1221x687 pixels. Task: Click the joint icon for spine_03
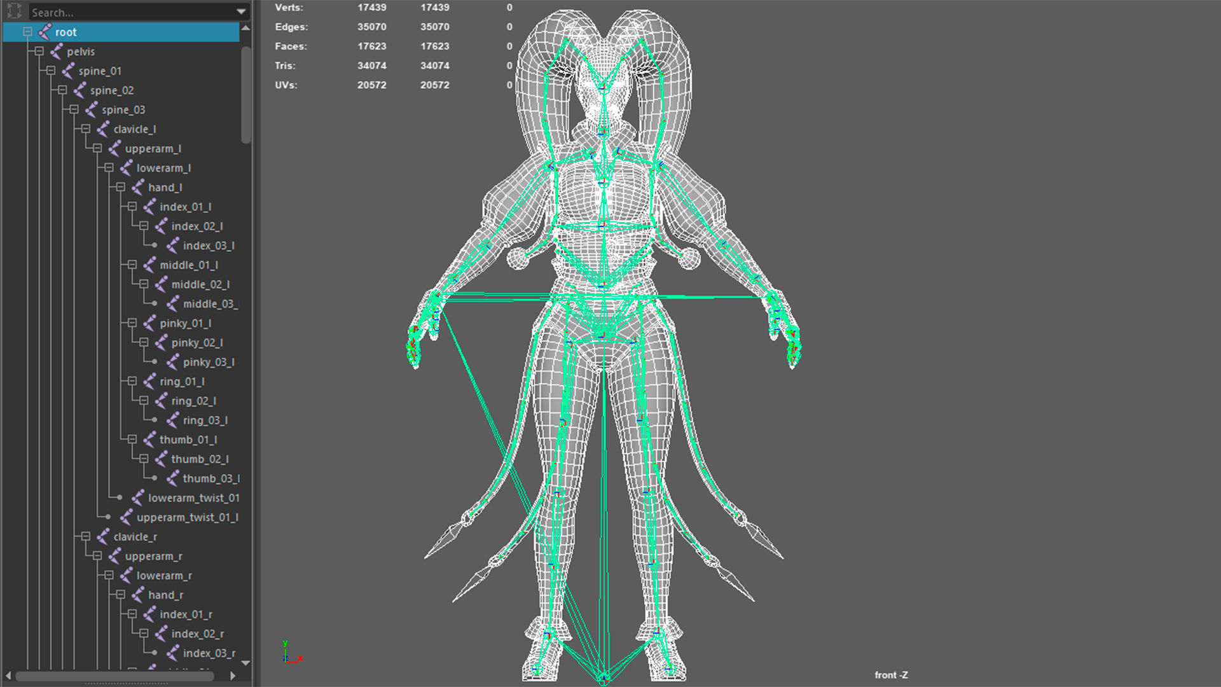pos(92,109)
